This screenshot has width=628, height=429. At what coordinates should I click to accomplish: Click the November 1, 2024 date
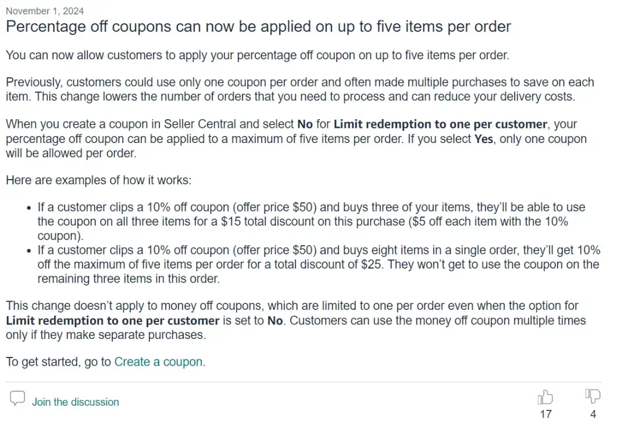pyautogui.click(x=45, y=10)
